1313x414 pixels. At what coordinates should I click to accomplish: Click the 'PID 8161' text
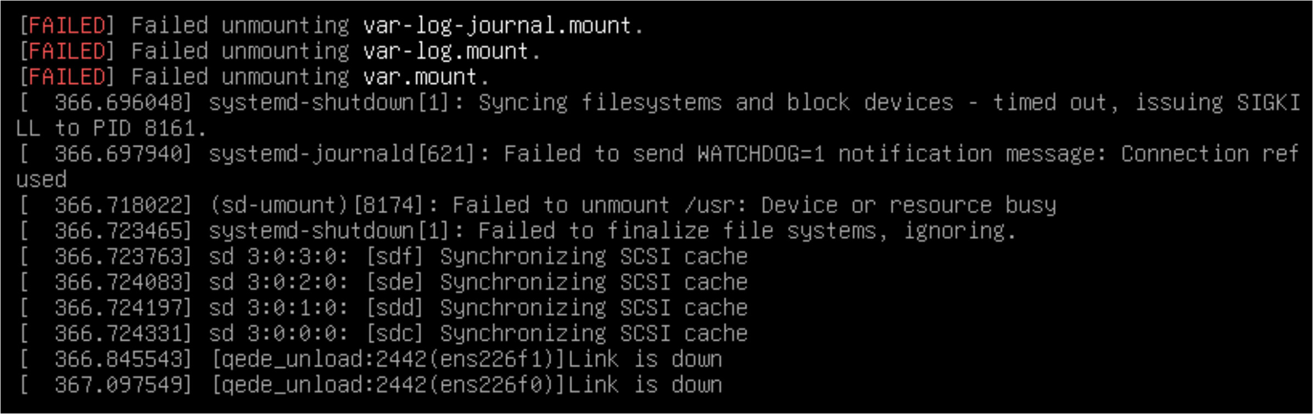coord(144,128)
